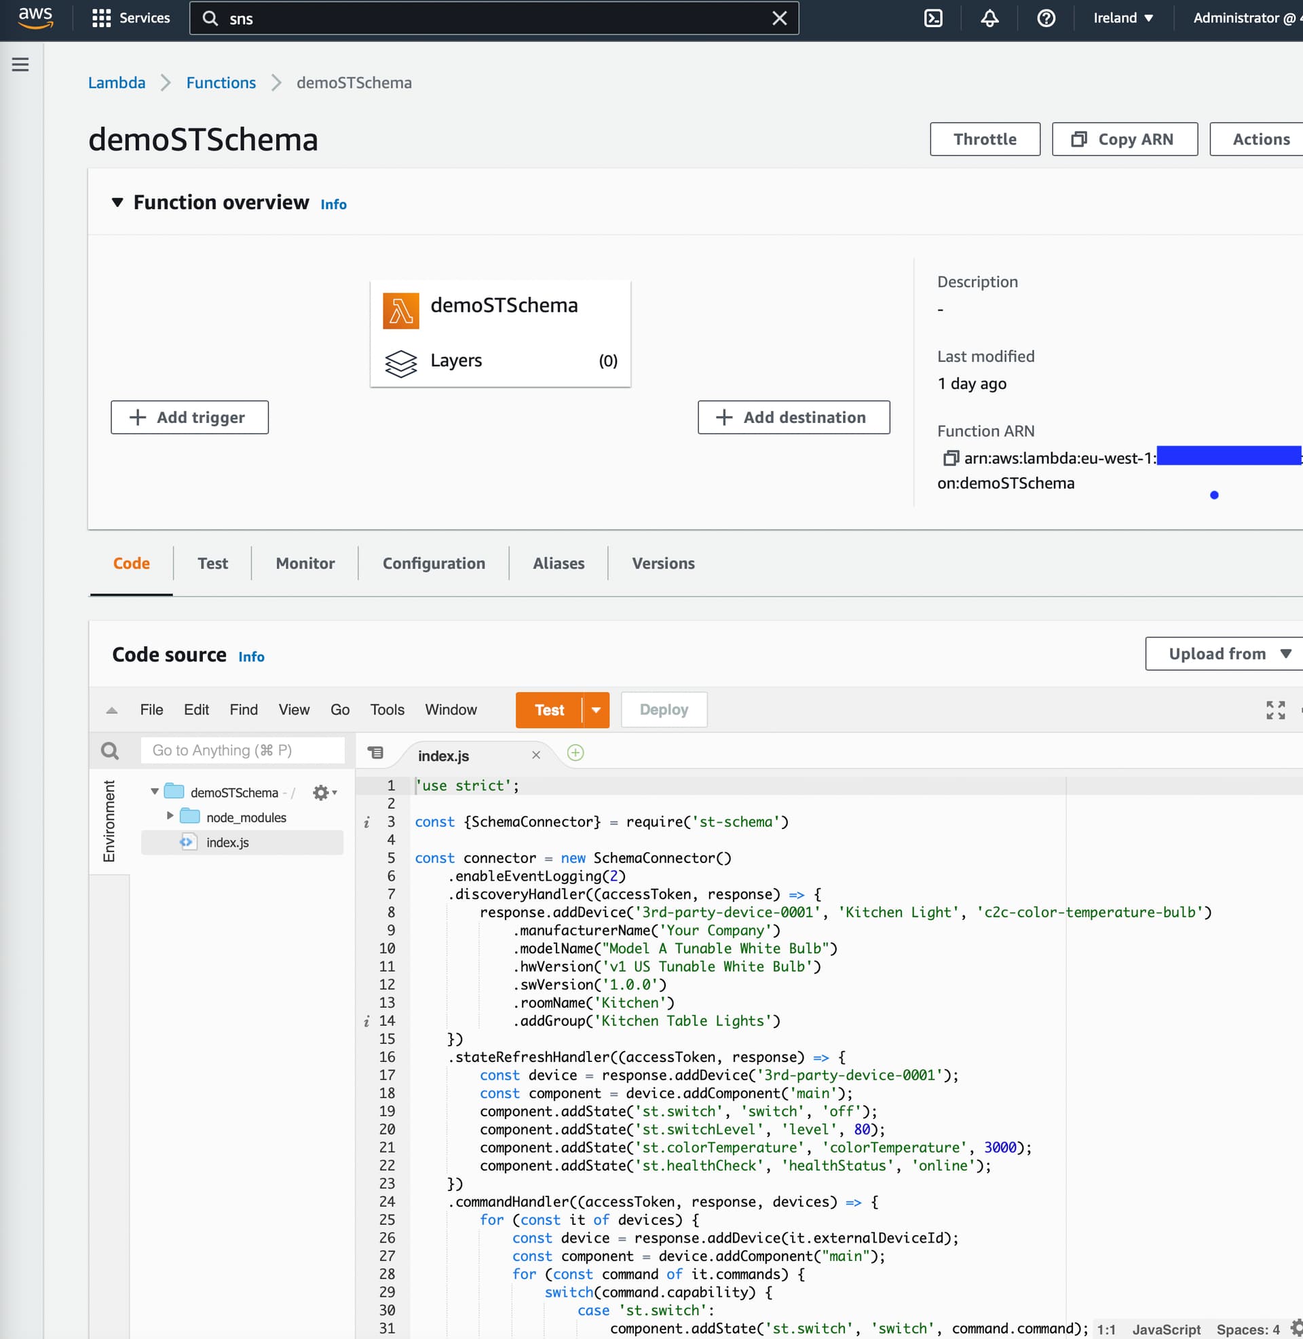The height and width of the screenshot is (1339, 1303).
Task: Open the Ireland region dropdown
Action: 1122,18
